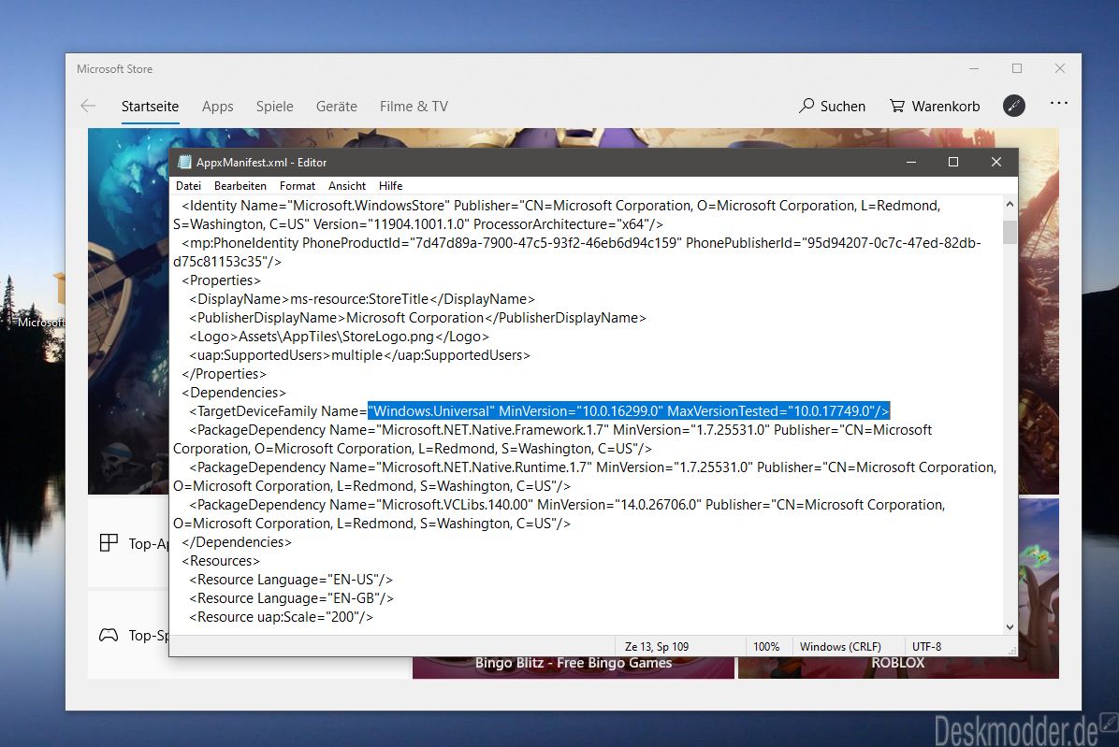Switch to the Apps tab in Store

[x=218, y=107]
